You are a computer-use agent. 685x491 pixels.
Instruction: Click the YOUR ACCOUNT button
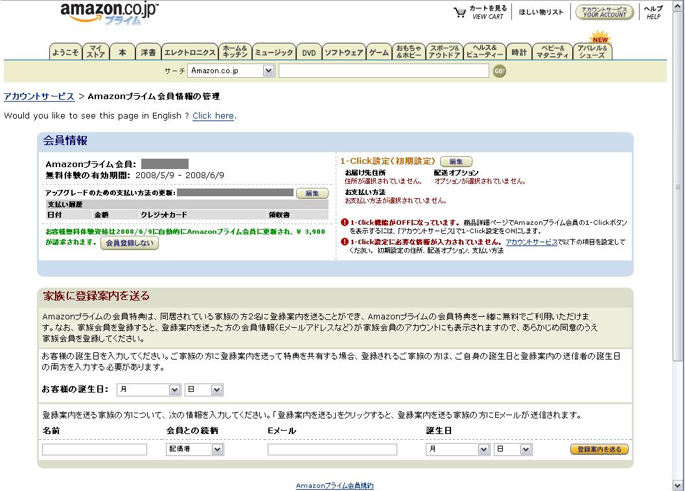point(605,12)
